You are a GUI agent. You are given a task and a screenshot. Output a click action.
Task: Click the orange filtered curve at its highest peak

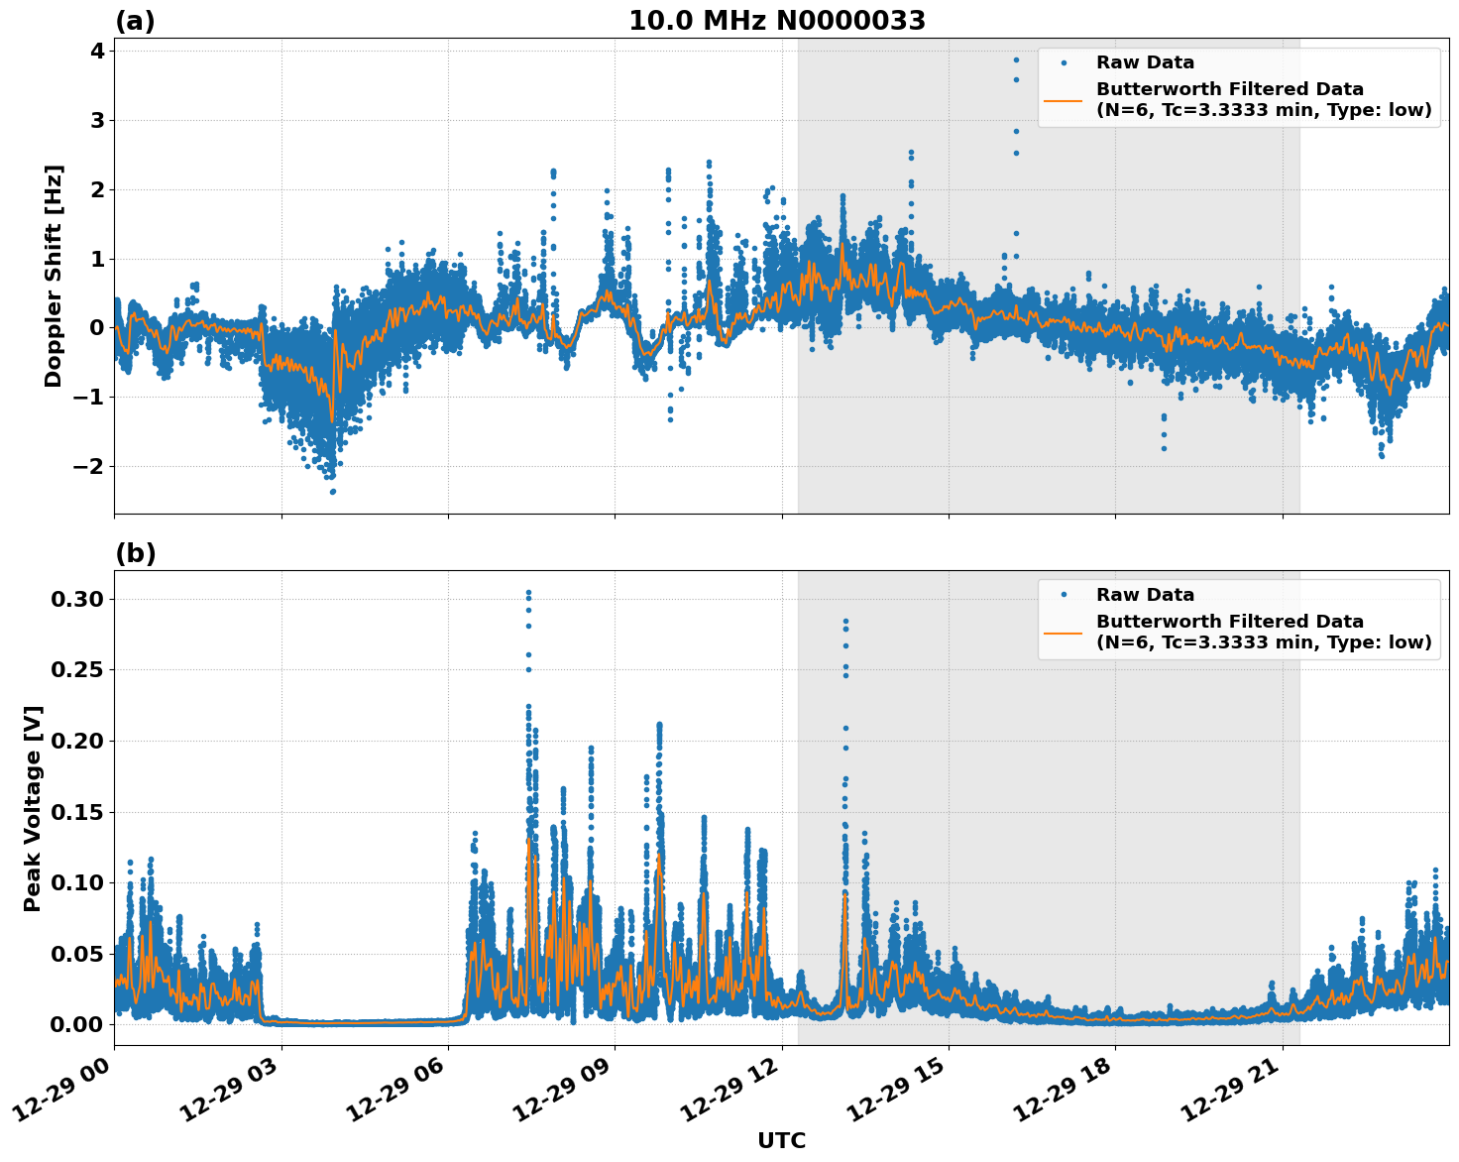[x=842, y=241]
